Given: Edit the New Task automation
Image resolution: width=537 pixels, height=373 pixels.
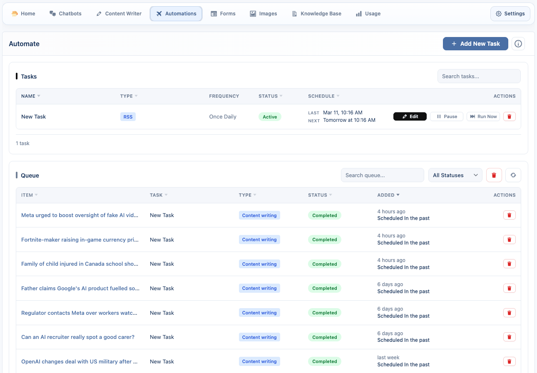Looking at the screenshot, I should point(410,116).
